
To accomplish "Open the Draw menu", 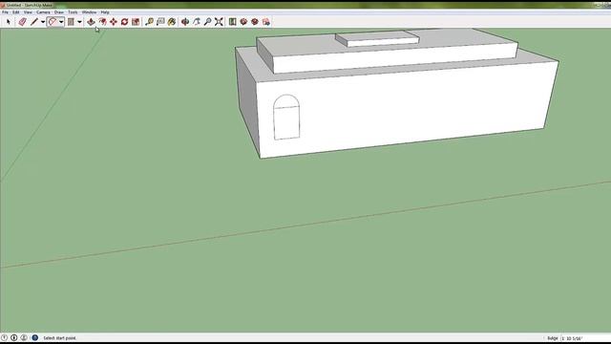I will tap(59, 12).
